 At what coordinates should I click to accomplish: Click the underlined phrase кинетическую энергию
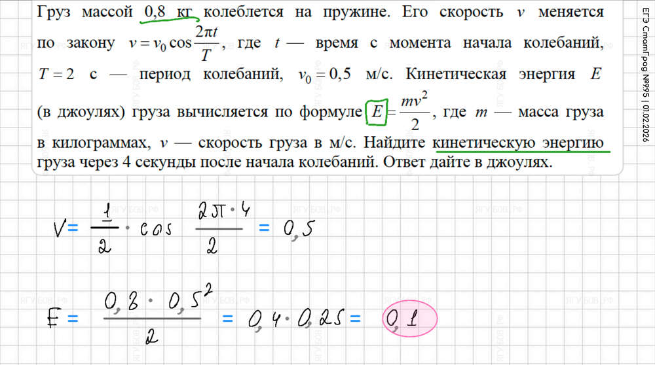(517, 142)
